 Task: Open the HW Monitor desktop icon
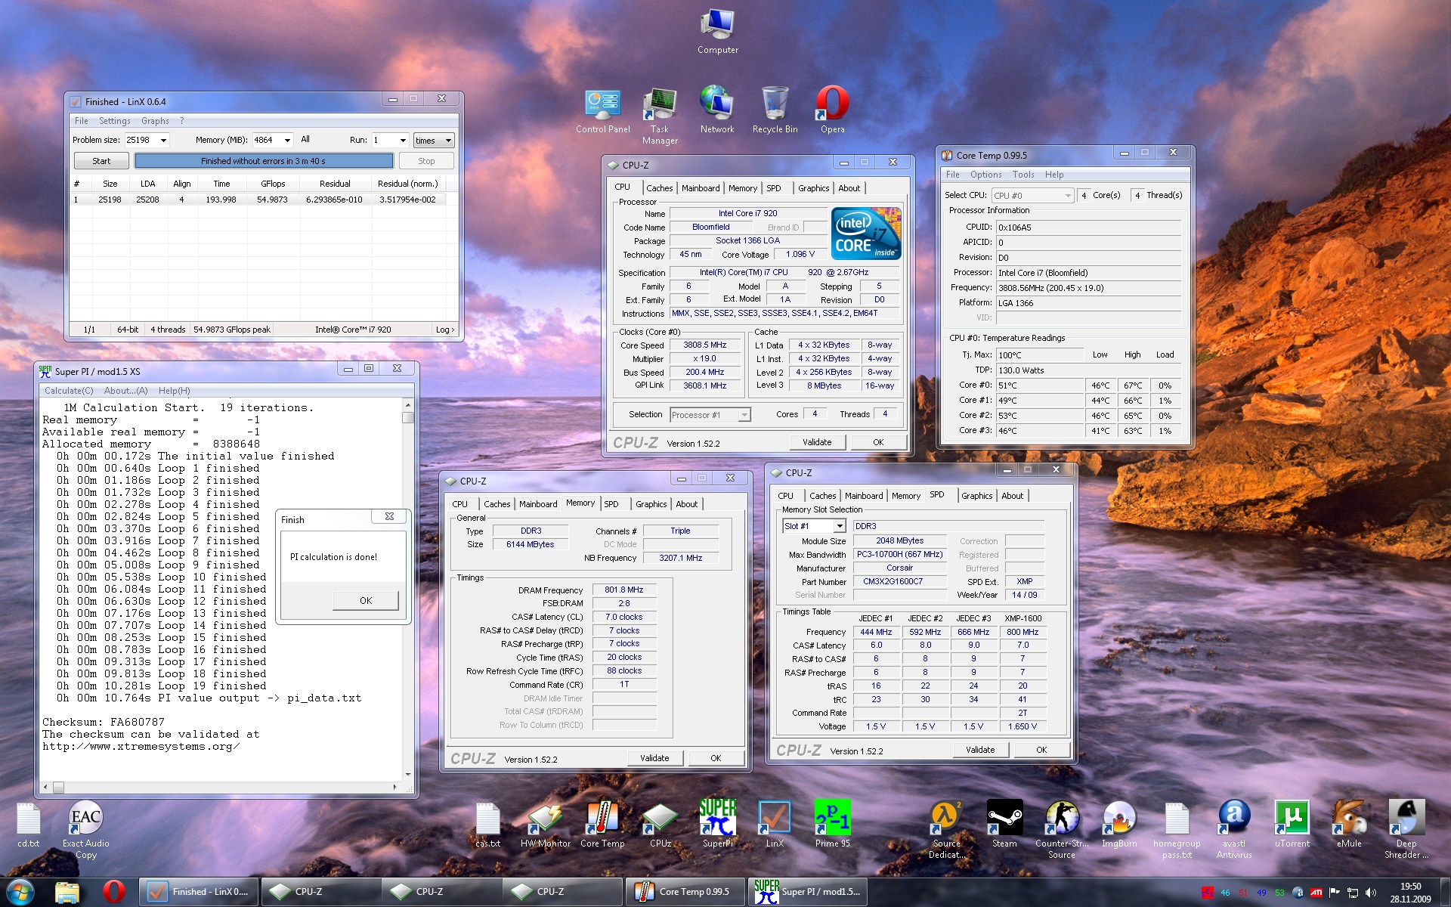coord(545,819)
